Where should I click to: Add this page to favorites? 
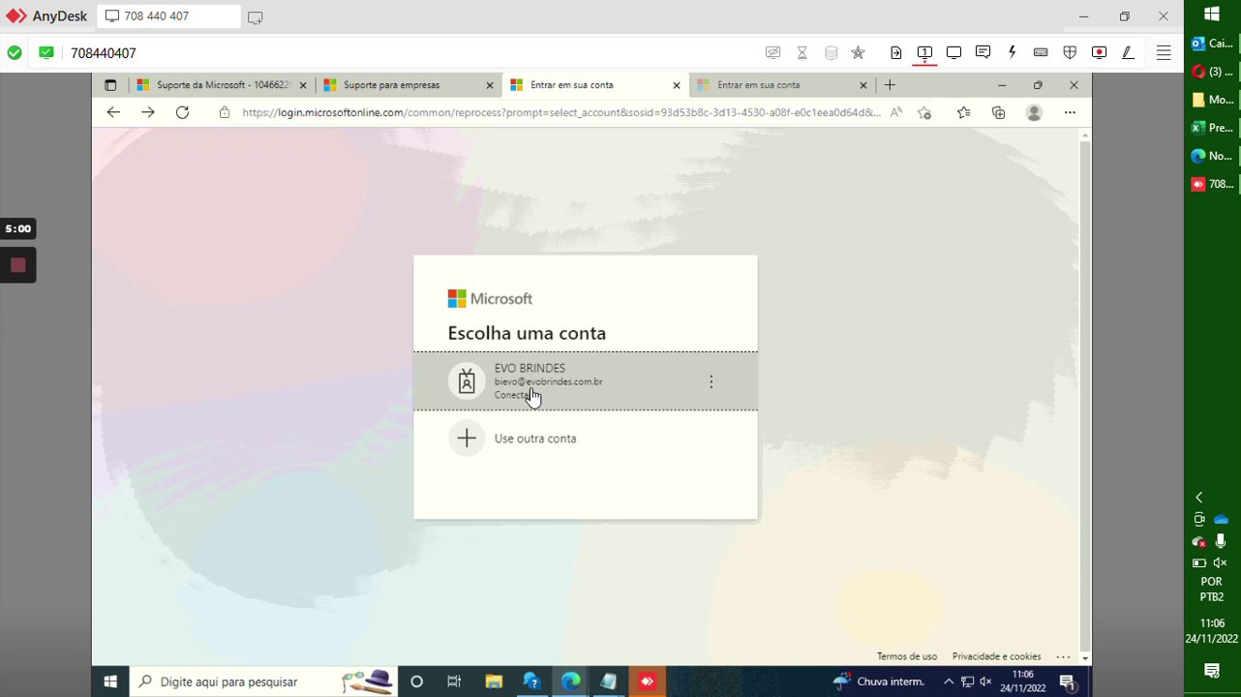tap(924, 112)
